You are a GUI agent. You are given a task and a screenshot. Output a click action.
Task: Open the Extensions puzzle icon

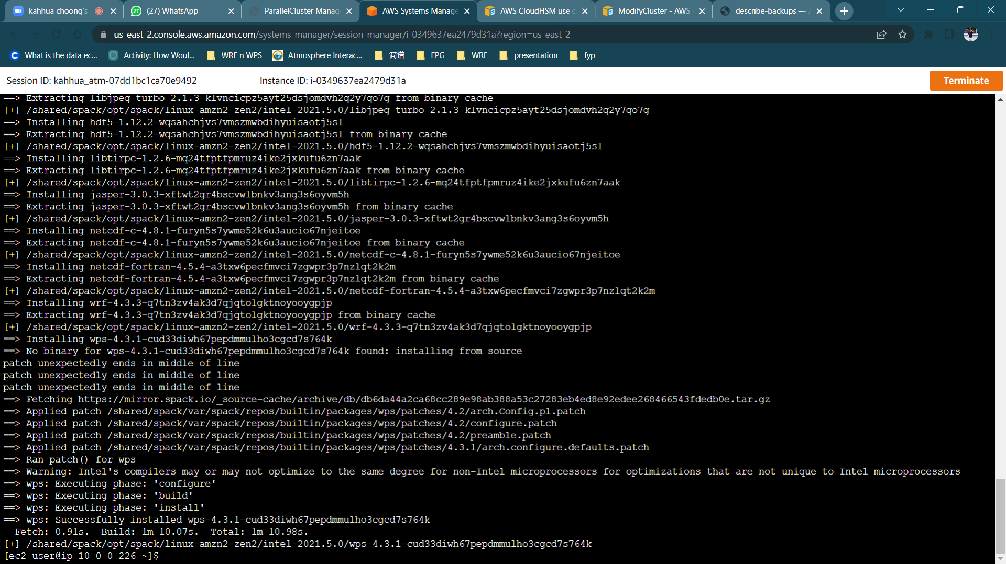point(928,35)
